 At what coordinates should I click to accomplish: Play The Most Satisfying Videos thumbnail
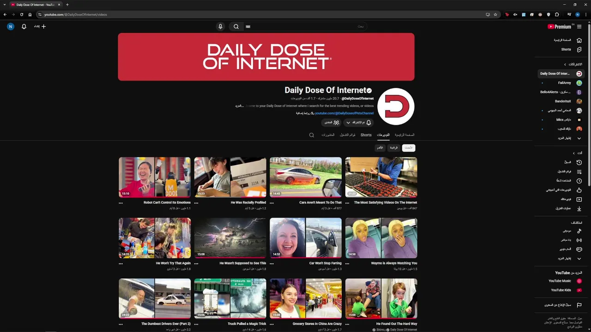click(x=381, y=177)
